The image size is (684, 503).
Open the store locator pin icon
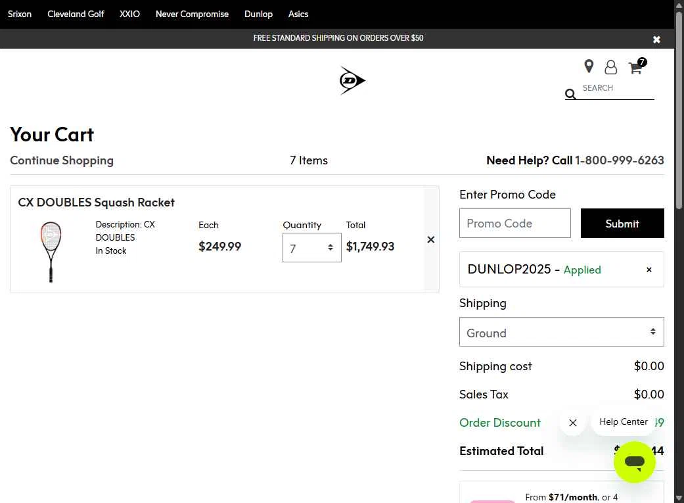[x=589, y=66]
